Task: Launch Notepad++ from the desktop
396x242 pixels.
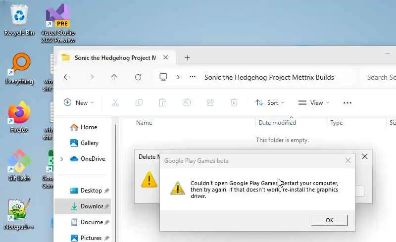Action: pyautogui.click(x=19, y=214)
